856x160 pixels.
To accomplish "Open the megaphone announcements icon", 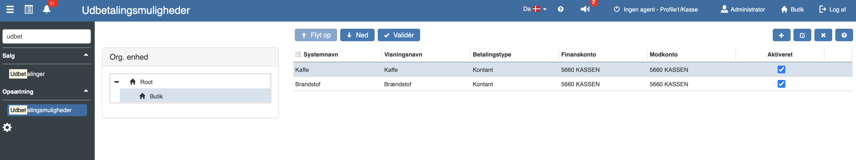I will pyautogui.click(x=585, y=9).
